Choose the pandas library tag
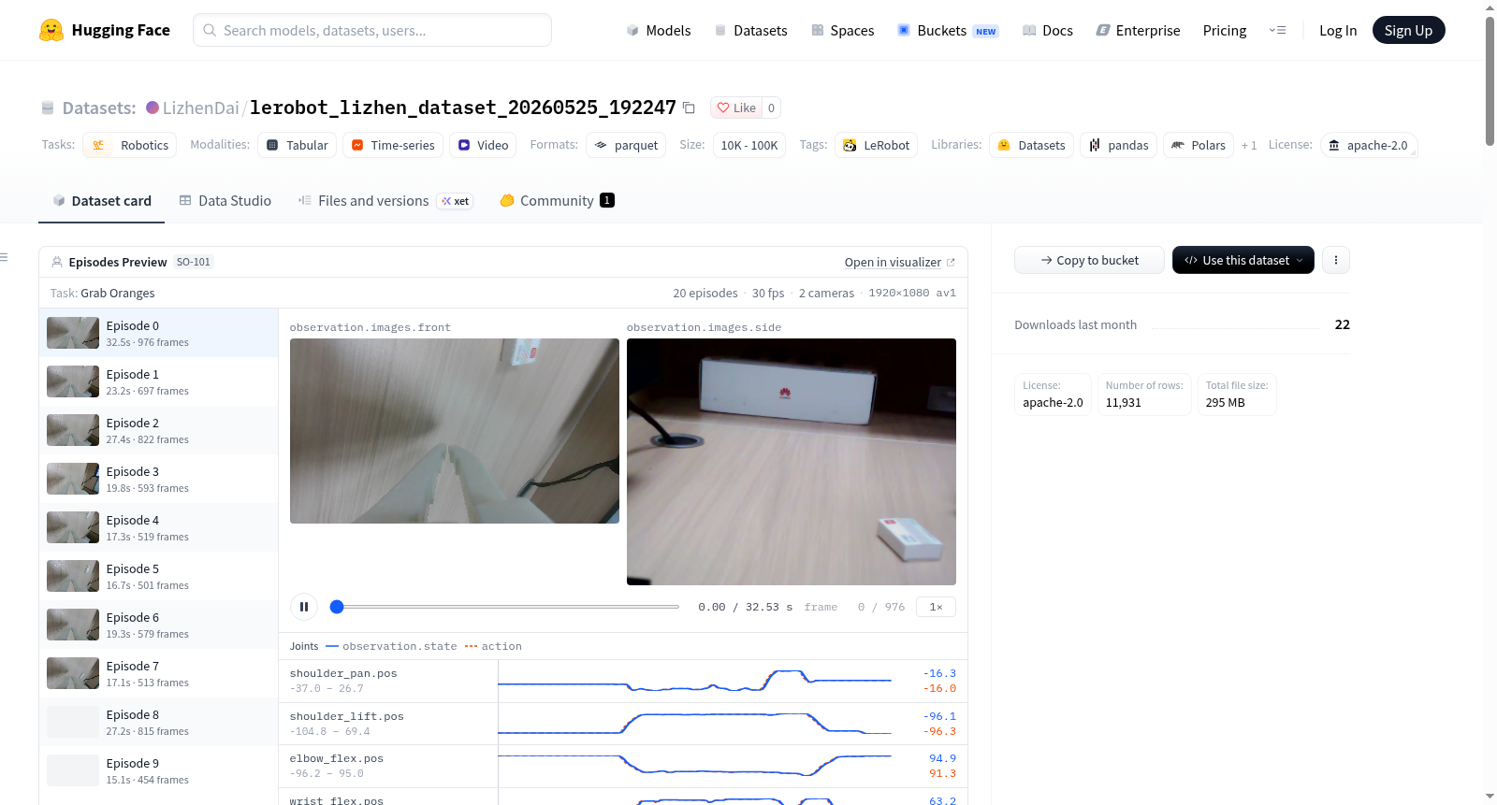Screen dimensions: 1497x805 1119,145
